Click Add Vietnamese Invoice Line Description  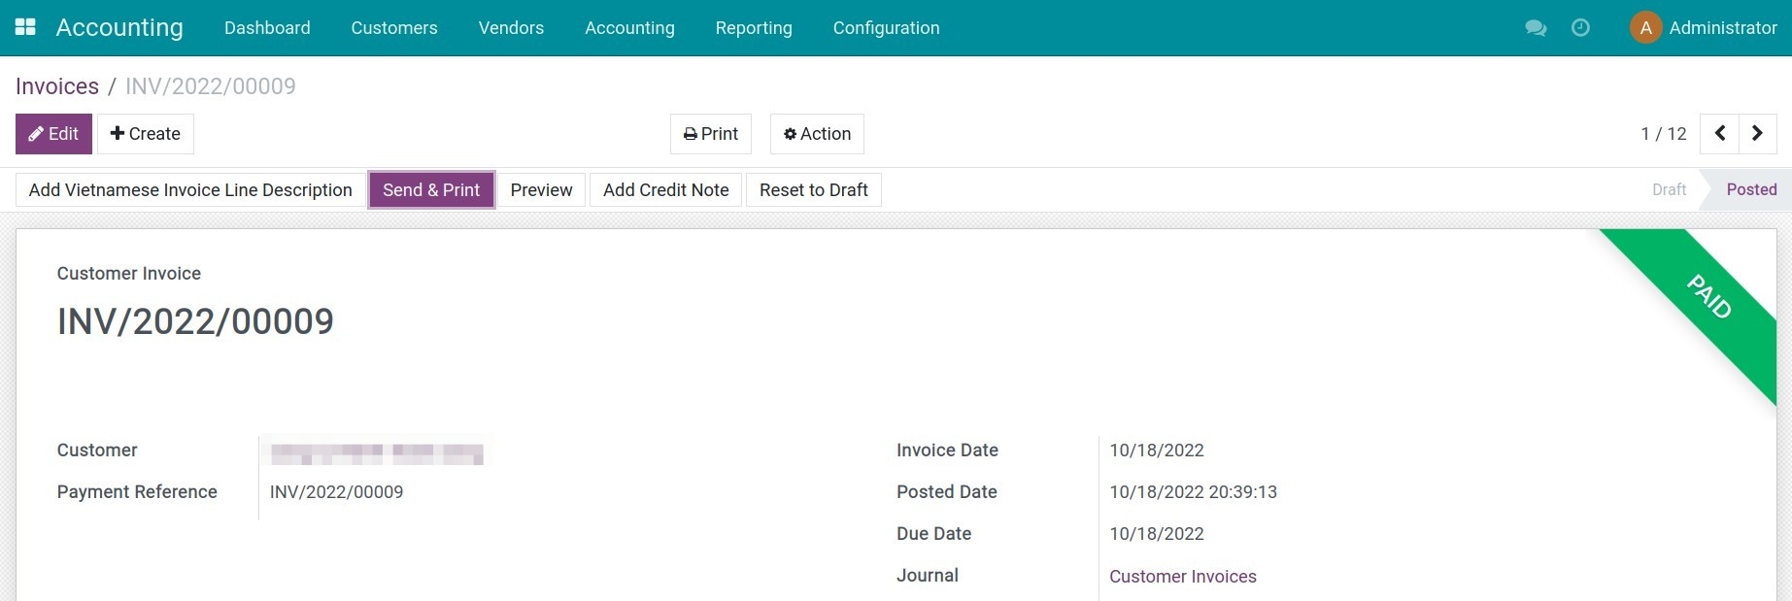click(190, 190)
